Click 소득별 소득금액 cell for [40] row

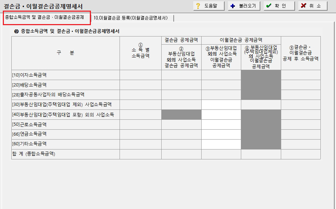coord(140,114)
